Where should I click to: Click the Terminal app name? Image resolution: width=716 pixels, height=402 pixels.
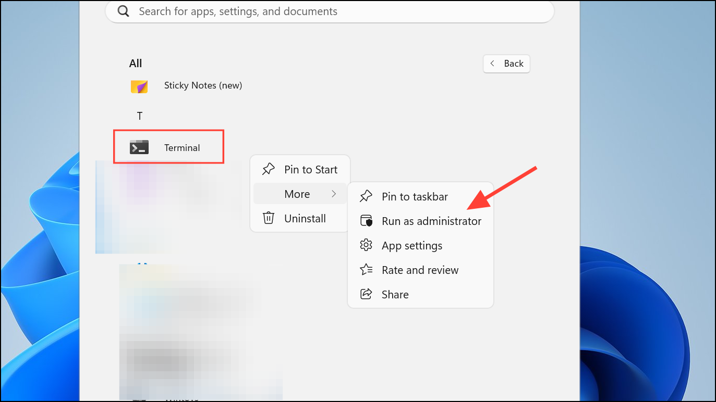pyautogui.click(x=182, y=148)
